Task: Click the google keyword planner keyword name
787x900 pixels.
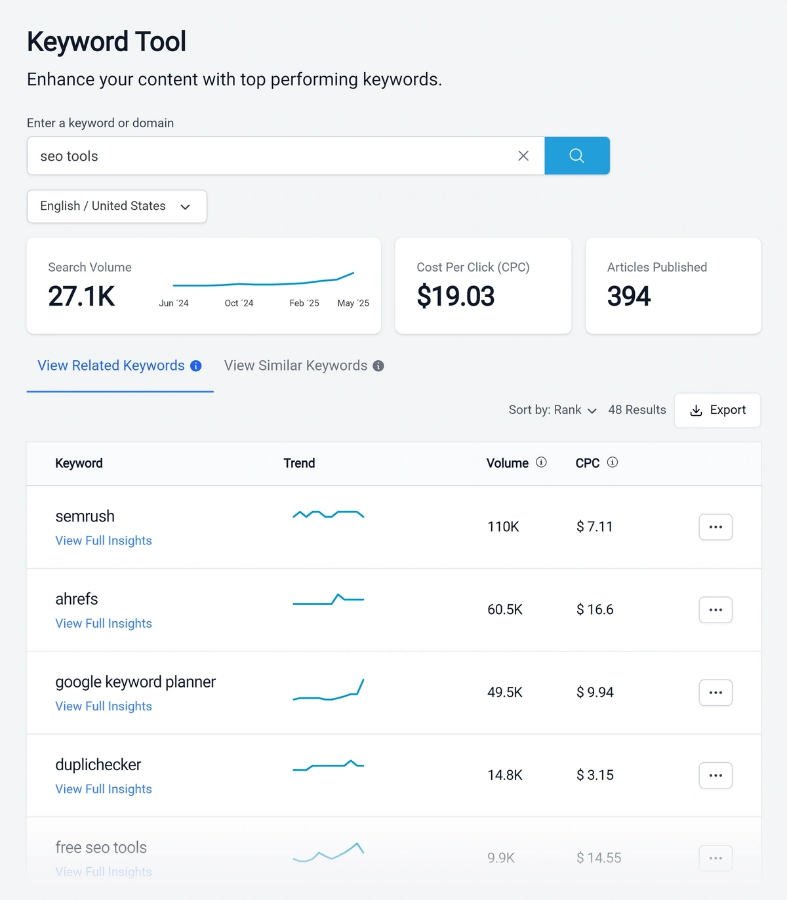Action: pos(135,682)
